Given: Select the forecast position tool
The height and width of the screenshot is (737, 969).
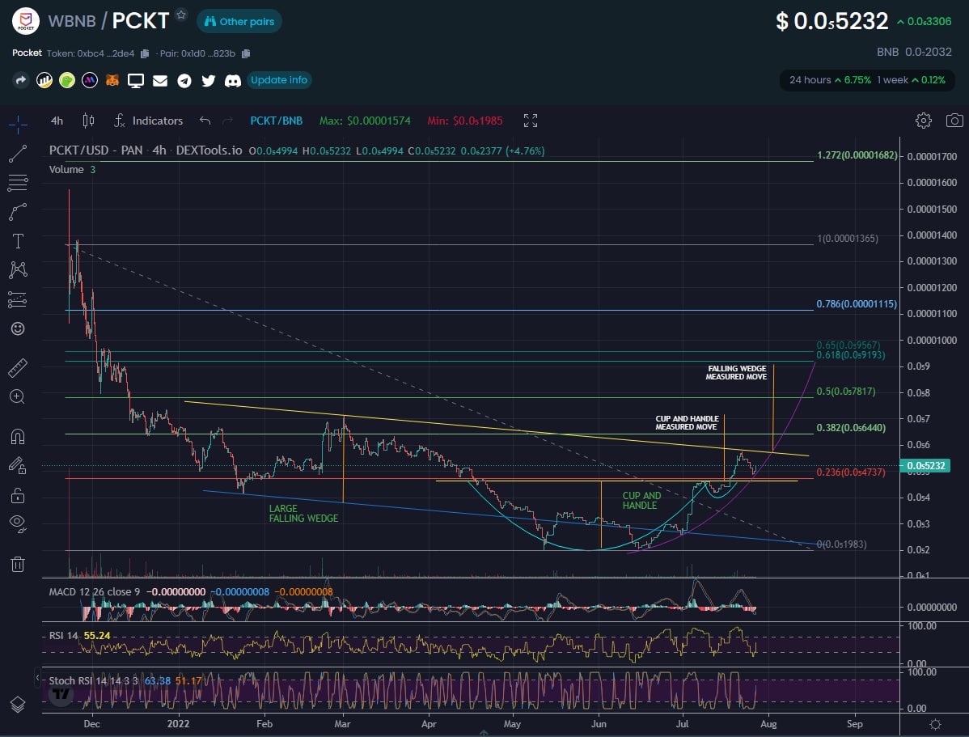Looking at the screenshot, I should (x=18, y=299).
